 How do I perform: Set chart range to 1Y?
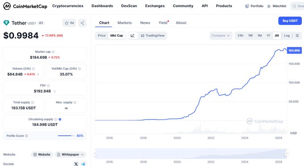click(x=268, y=35)
